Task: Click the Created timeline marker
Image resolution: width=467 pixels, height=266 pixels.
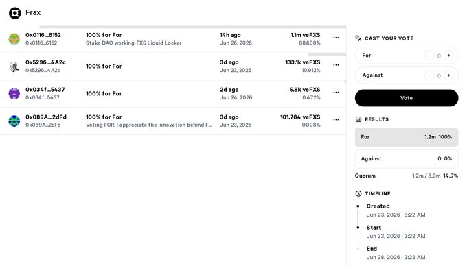Action: tap(358, 206)
